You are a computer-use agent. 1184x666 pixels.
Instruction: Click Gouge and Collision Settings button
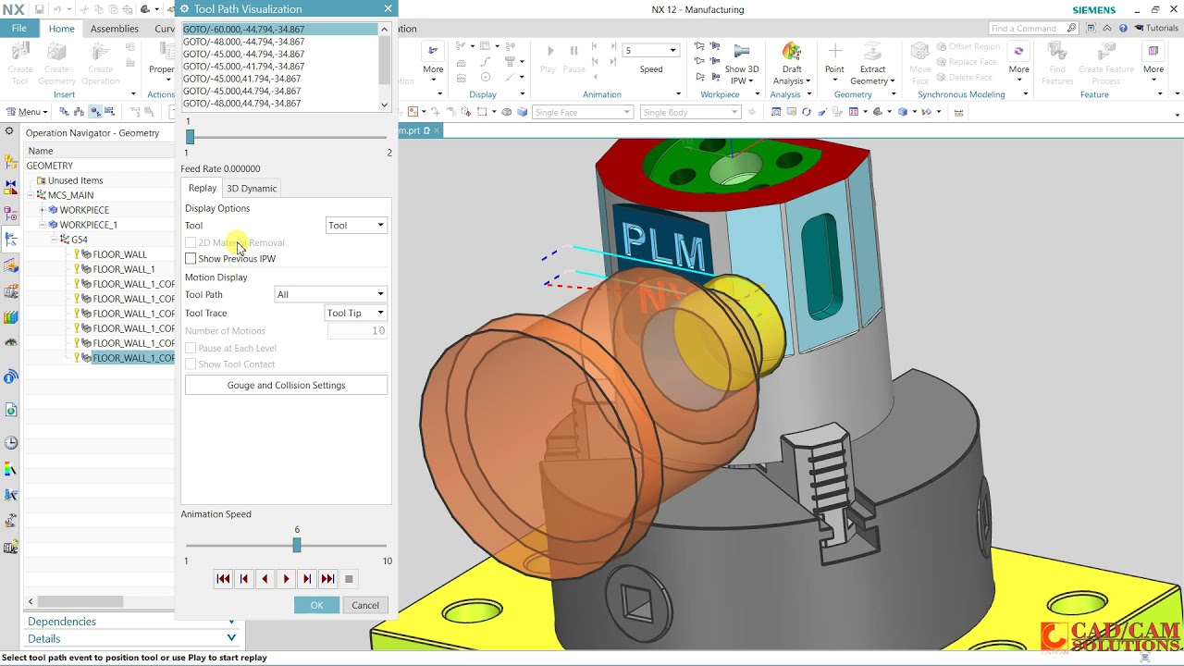[x=286, y=385]
